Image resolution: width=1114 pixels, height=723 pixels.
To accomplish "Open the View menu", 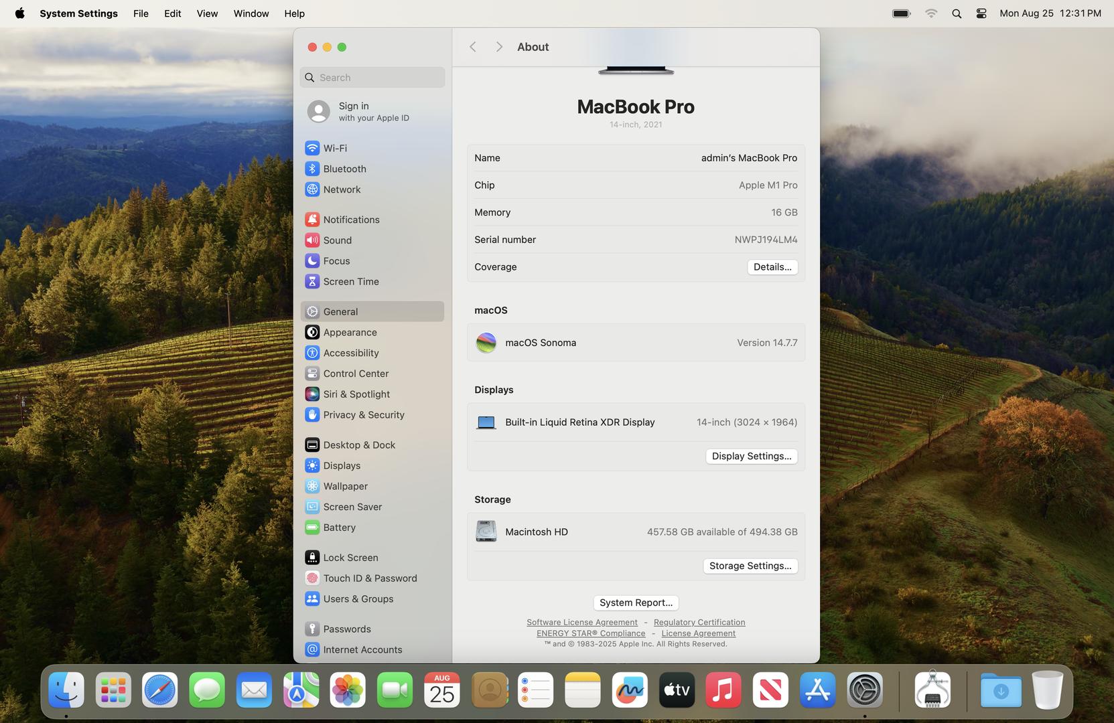I will click(x=207, y=13).
